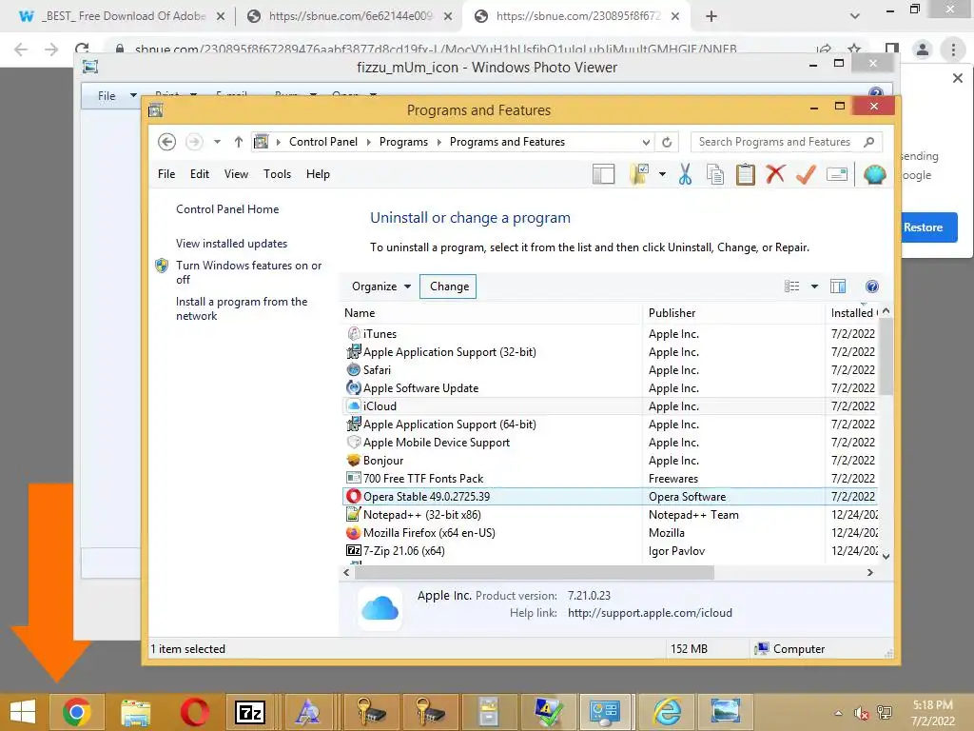This screenshot has height=731, width=974.
Task: Open File Explorer from the taskbar
Action: (x=136, y=712)
